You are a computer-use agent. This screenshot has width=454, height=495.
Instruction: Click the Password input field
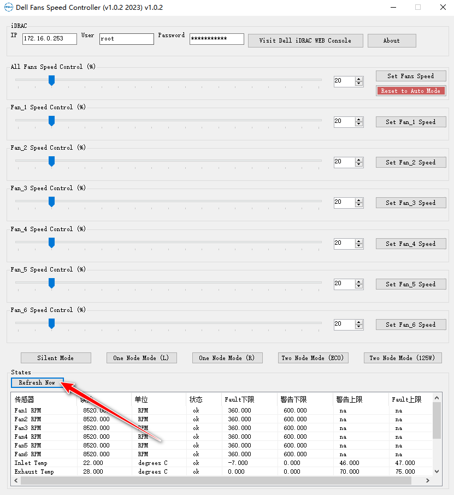point(216,39)
